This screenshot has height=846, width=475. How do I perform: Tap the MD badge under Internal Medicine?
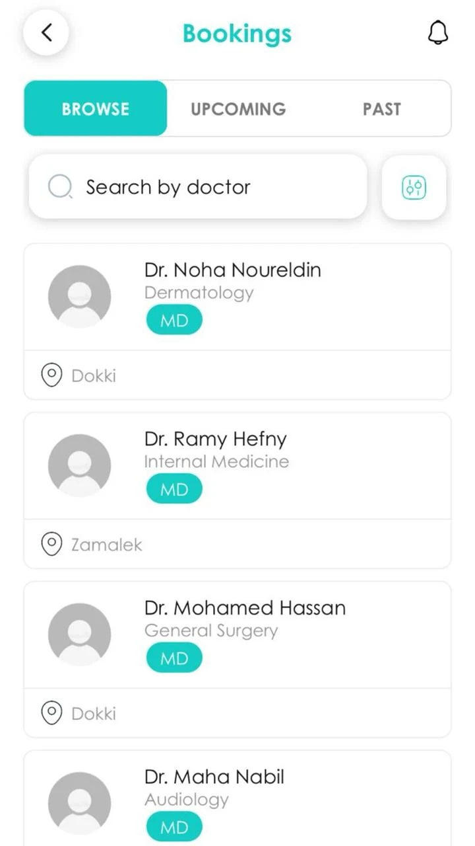174,490
